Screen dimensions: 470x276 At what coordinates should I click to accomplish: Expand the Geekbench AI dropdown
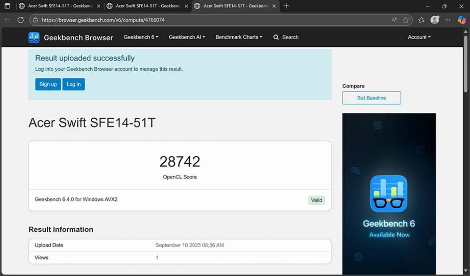tap(187, 37)
